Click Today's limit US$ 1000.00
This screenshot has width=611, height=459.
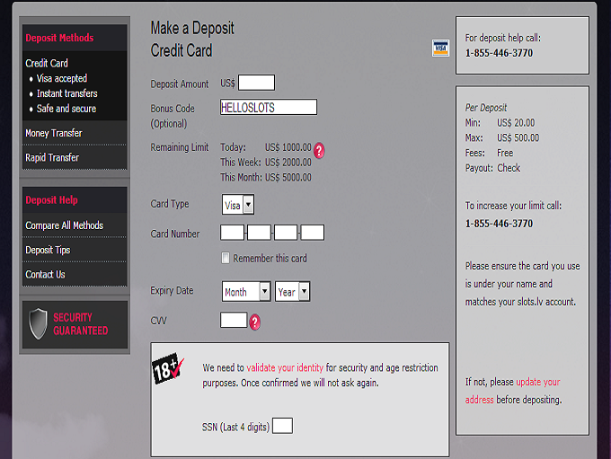[x=288, y=147]
